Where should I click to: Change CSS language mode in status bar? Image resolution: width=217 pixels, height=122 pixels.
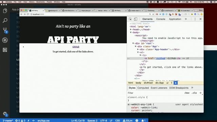118,121
